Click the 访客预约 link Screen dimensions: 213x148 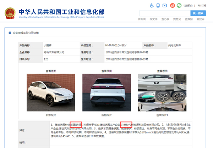[188, 6]
